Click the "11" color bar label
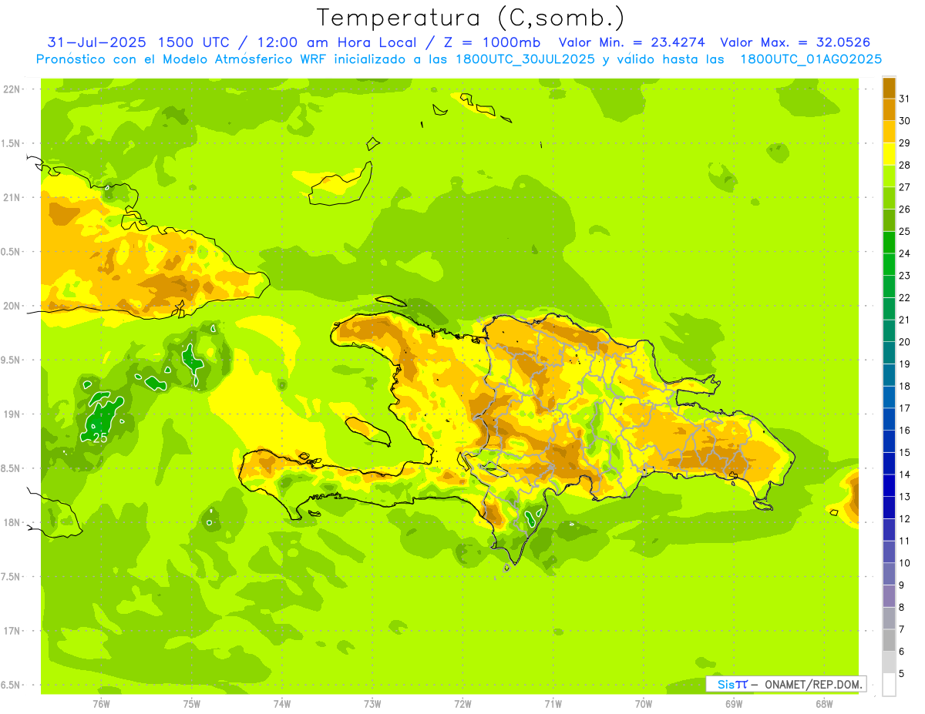This screenshot has width=925, height=714. tap(904, 541)
